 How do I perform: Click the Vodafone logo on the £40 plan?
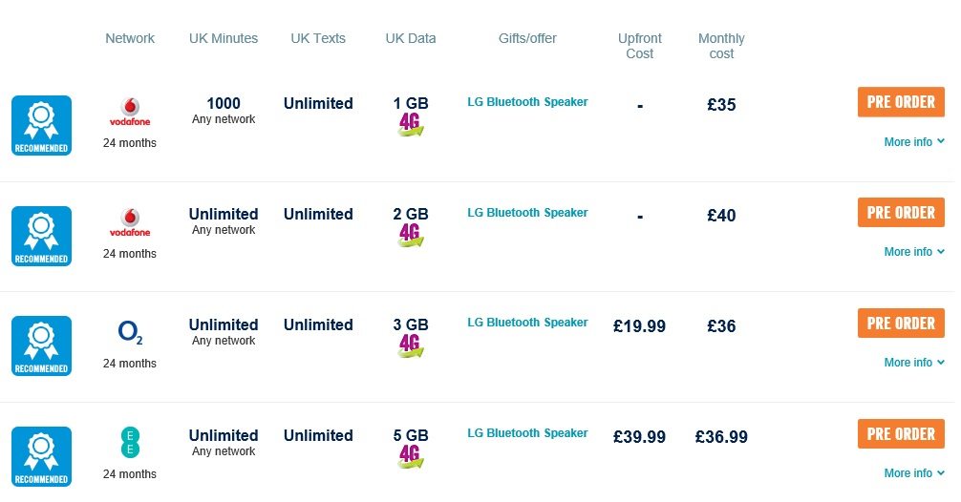130,222
